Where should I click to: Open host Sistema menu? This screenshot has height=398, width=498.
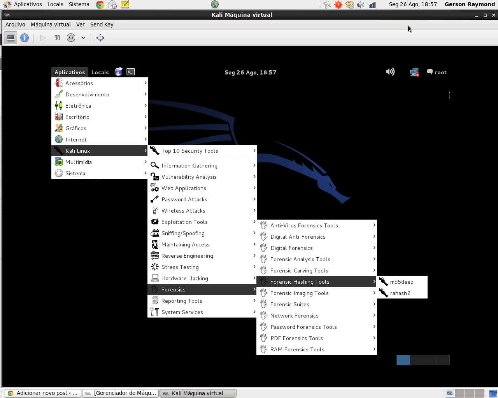click(x=79, y=4)
